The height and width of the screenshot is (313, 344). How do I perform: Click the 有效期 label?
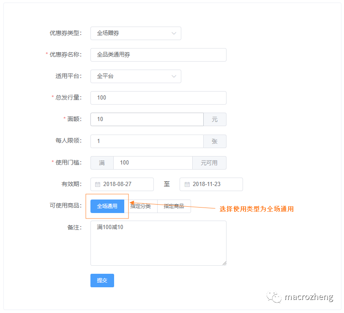(71, 184)
